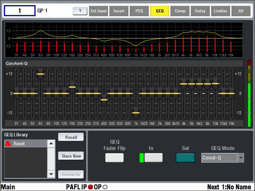Click the question mark help button

pos(80,11)
